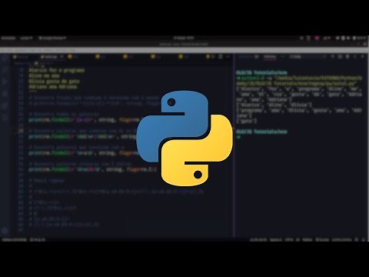
Task: Split the editor with the split icon
Action: (220, 57)
